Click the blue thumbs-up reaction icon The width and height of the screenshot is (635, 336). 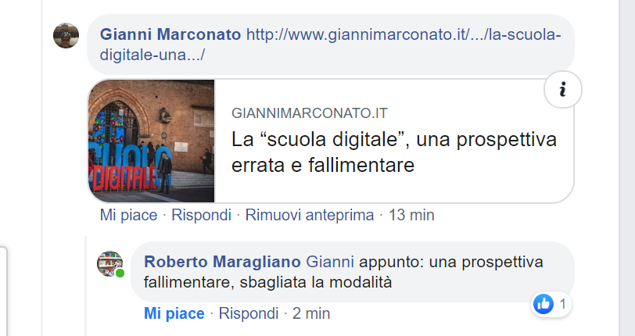tap(543, 304)
